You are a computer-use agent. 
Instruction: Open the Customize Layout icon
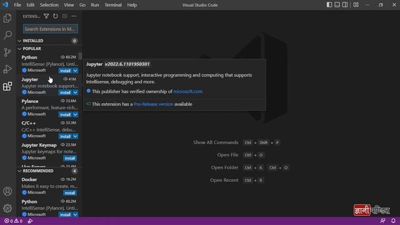(x=356, y=5)
